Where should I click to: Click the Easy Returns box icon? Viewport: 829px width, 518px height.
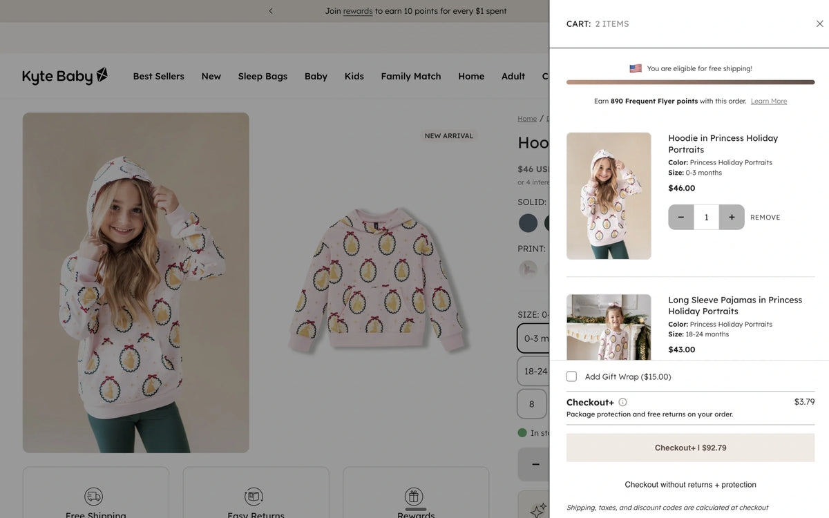click(x=254, y=497)
